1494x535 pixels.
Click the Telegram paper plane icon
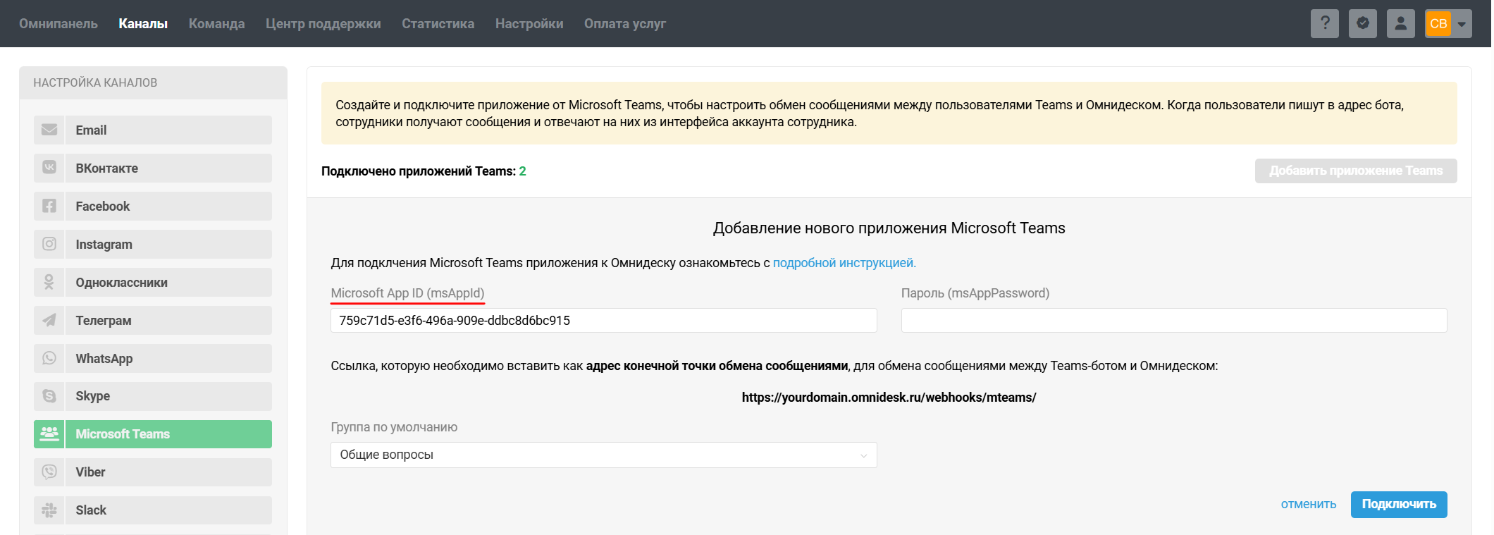point(49,320)
